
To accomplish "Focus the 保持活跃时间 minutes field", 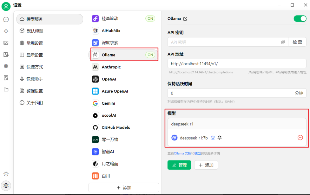I will tap(237, 93).
